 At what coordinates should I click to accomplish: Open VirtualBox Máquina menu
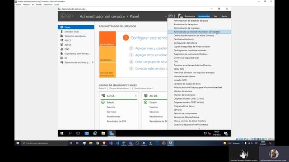[x=26, y=4]
